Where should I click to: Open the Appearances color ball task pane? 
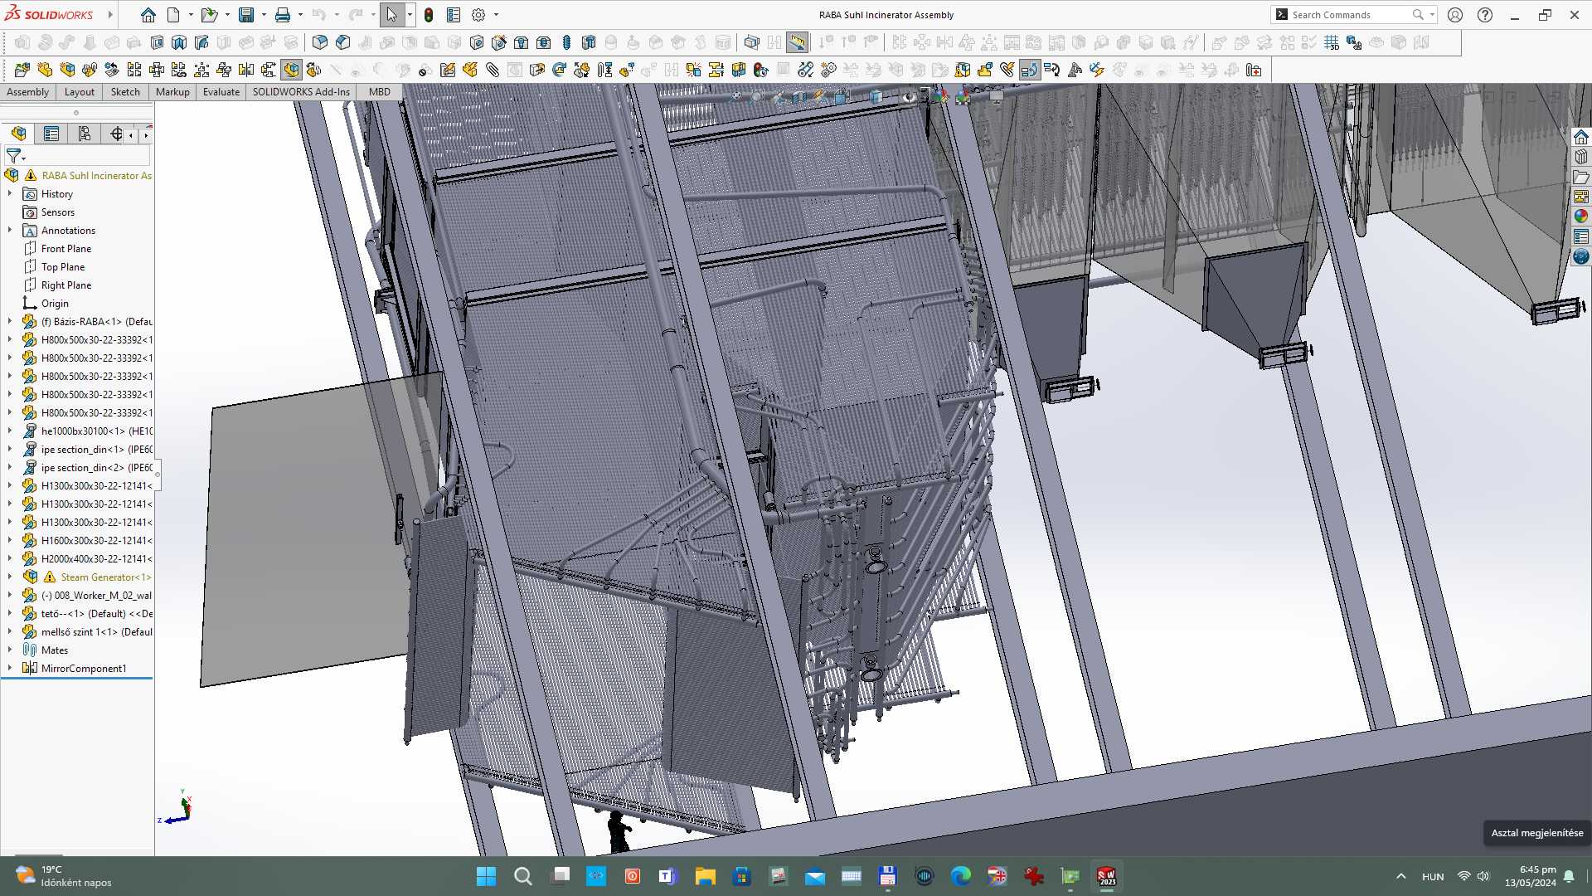pyautogui.click(x=1581, y=217)
